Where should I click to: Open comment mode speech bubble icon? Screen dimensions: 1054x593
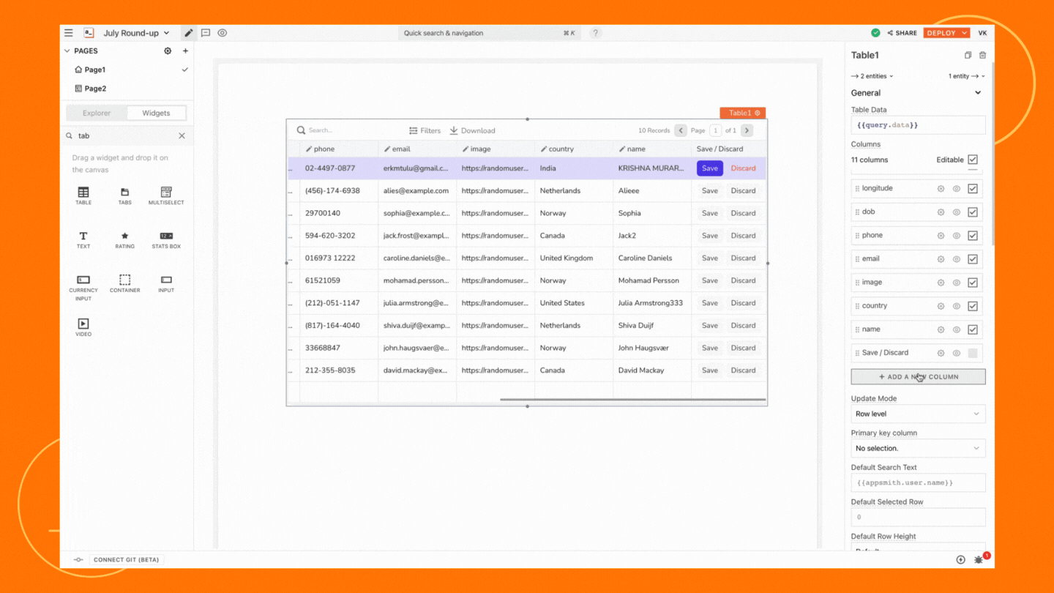206,33
